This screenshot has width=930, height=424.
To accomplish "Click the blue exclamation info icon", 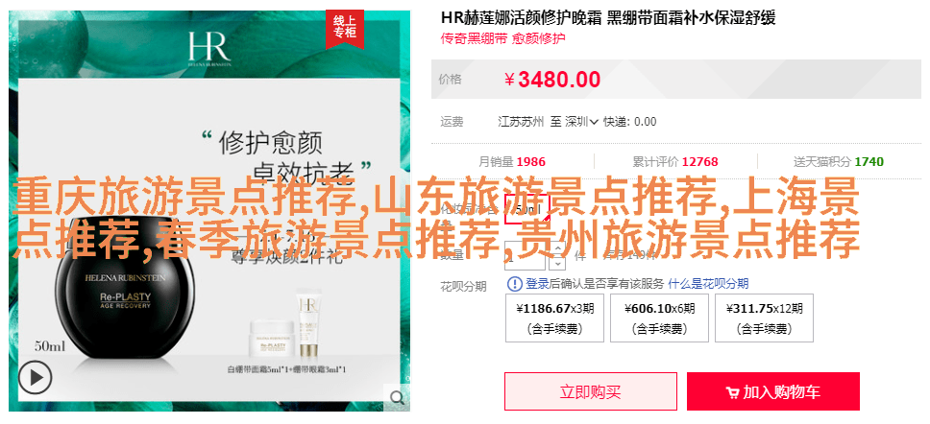I will point(515,284).
